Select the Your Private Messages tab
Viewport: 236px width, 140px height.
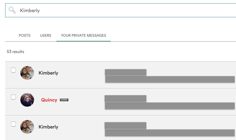pos(84,35)
